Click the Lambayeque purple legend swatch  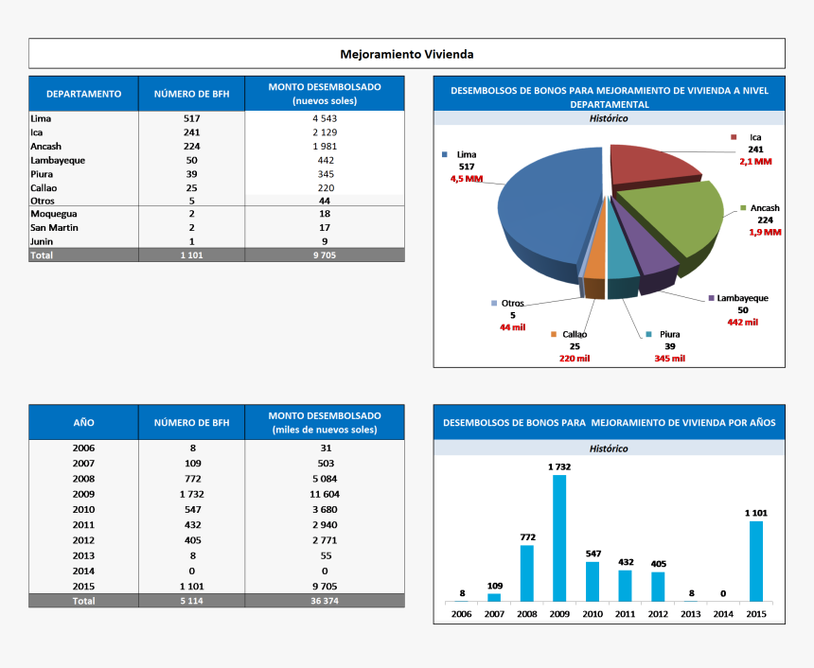click(x=711, y=298)
